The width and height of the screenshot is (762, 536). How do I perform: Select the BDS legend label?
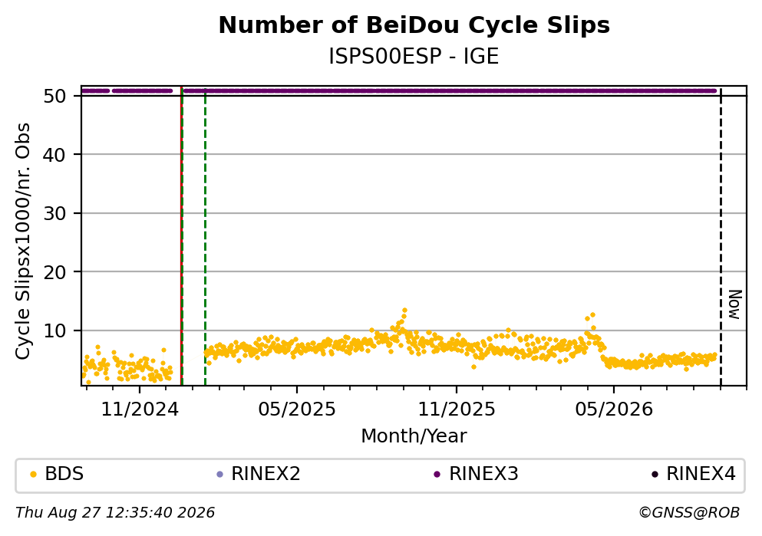(x=64, y=474)
